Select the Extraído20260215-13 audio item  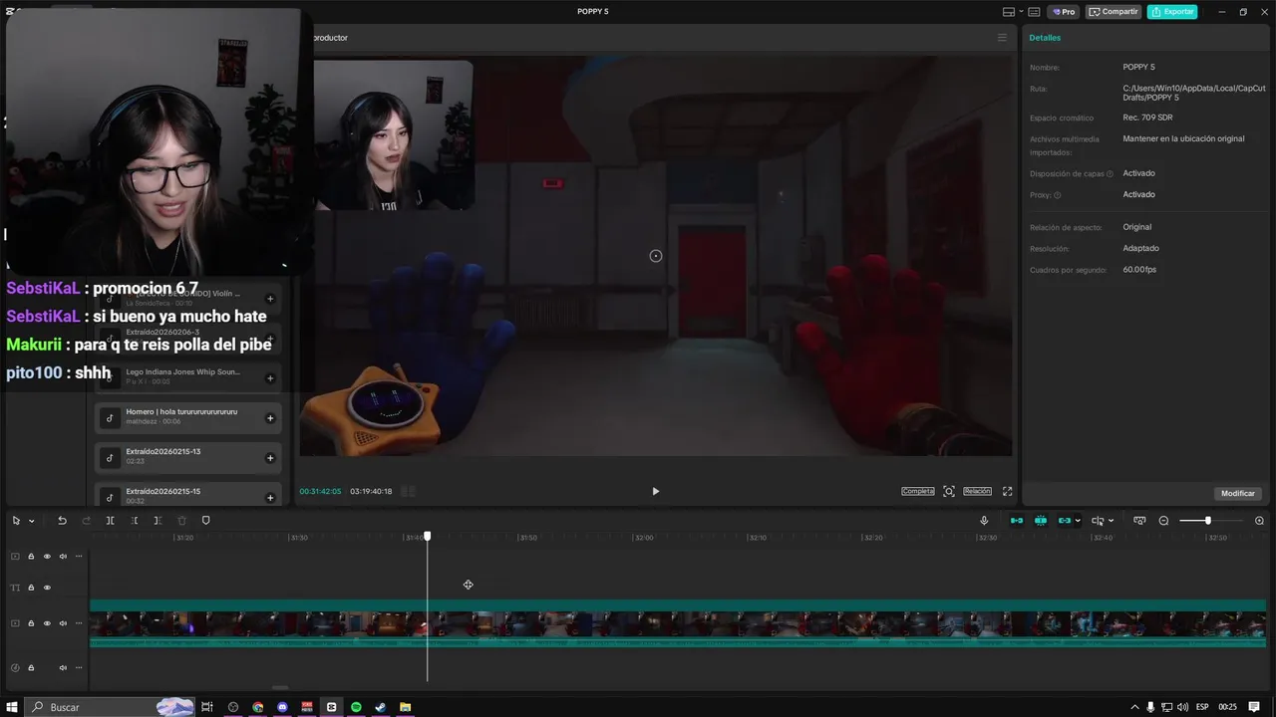click(x=188, y=457)
